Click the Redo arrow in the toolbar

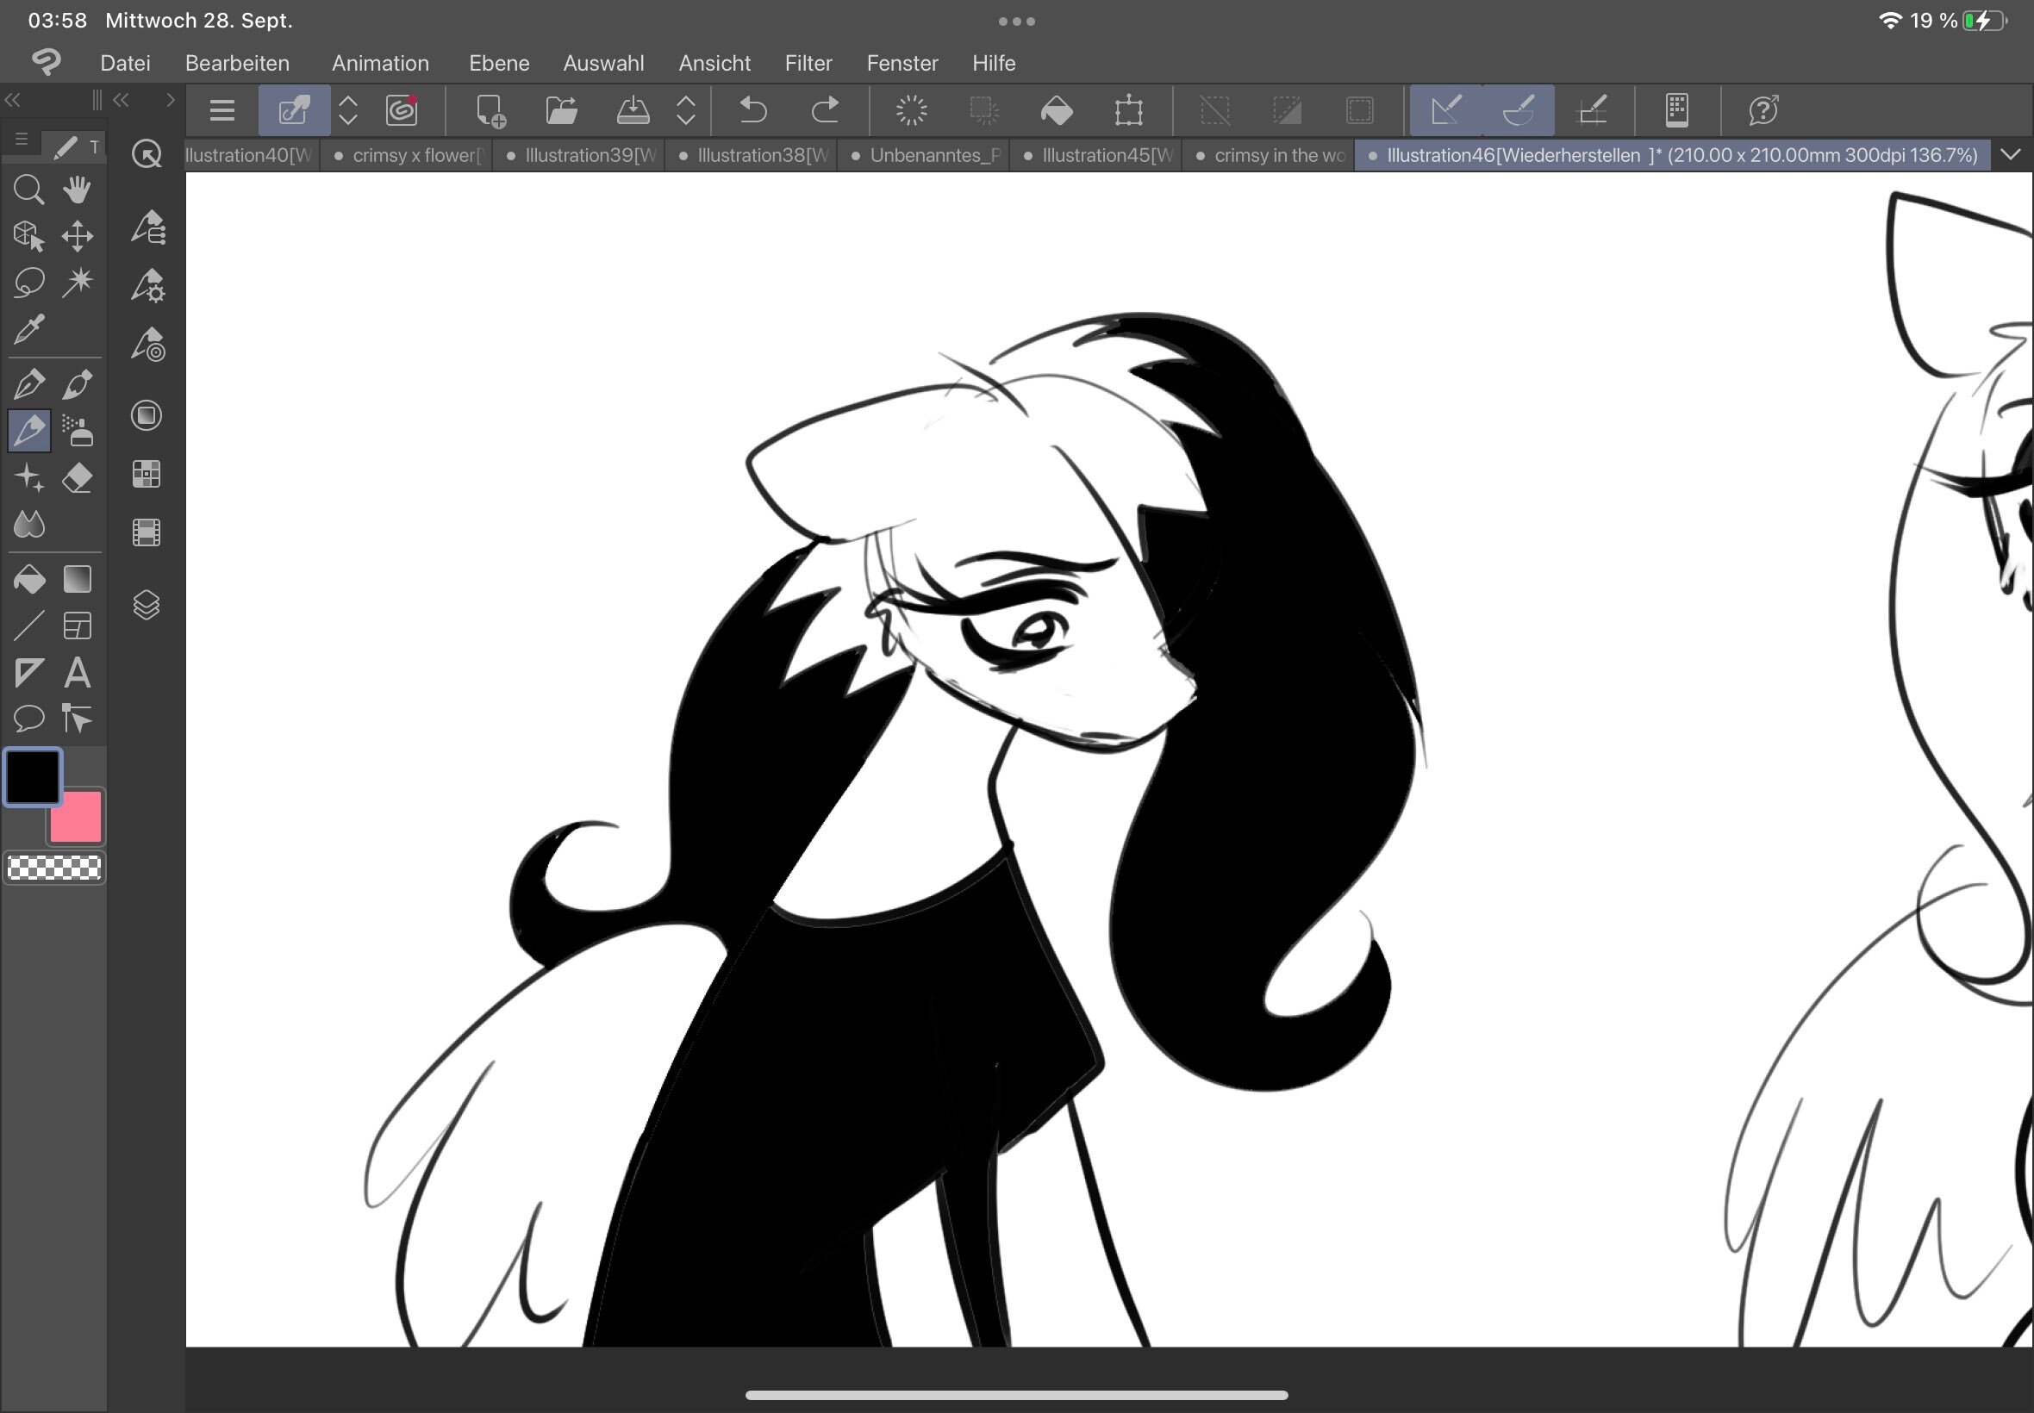[x=825, y=110]
